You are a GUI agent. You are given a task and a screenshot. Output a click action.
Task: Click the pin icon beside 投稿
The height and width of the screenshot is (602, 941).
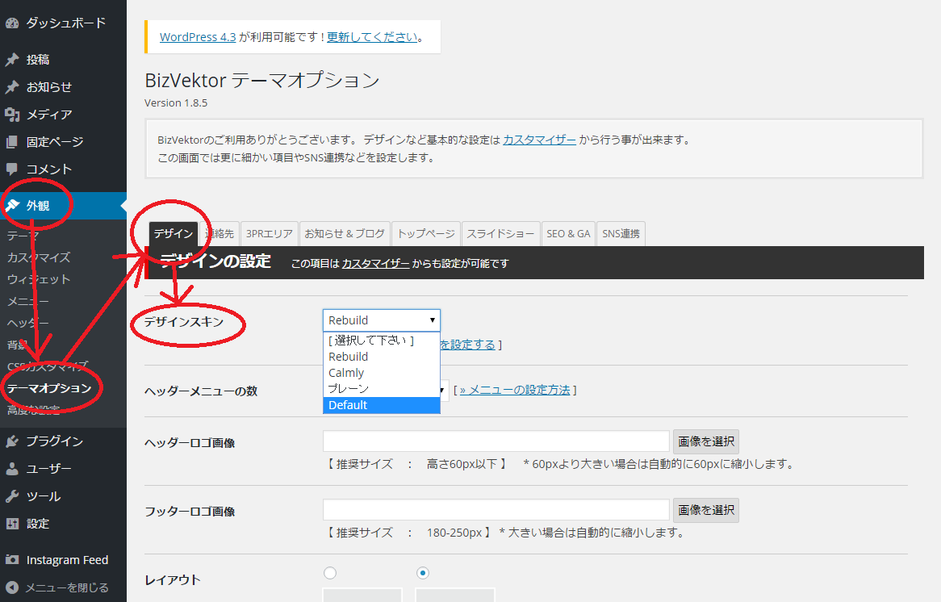[x=12, y=60]
